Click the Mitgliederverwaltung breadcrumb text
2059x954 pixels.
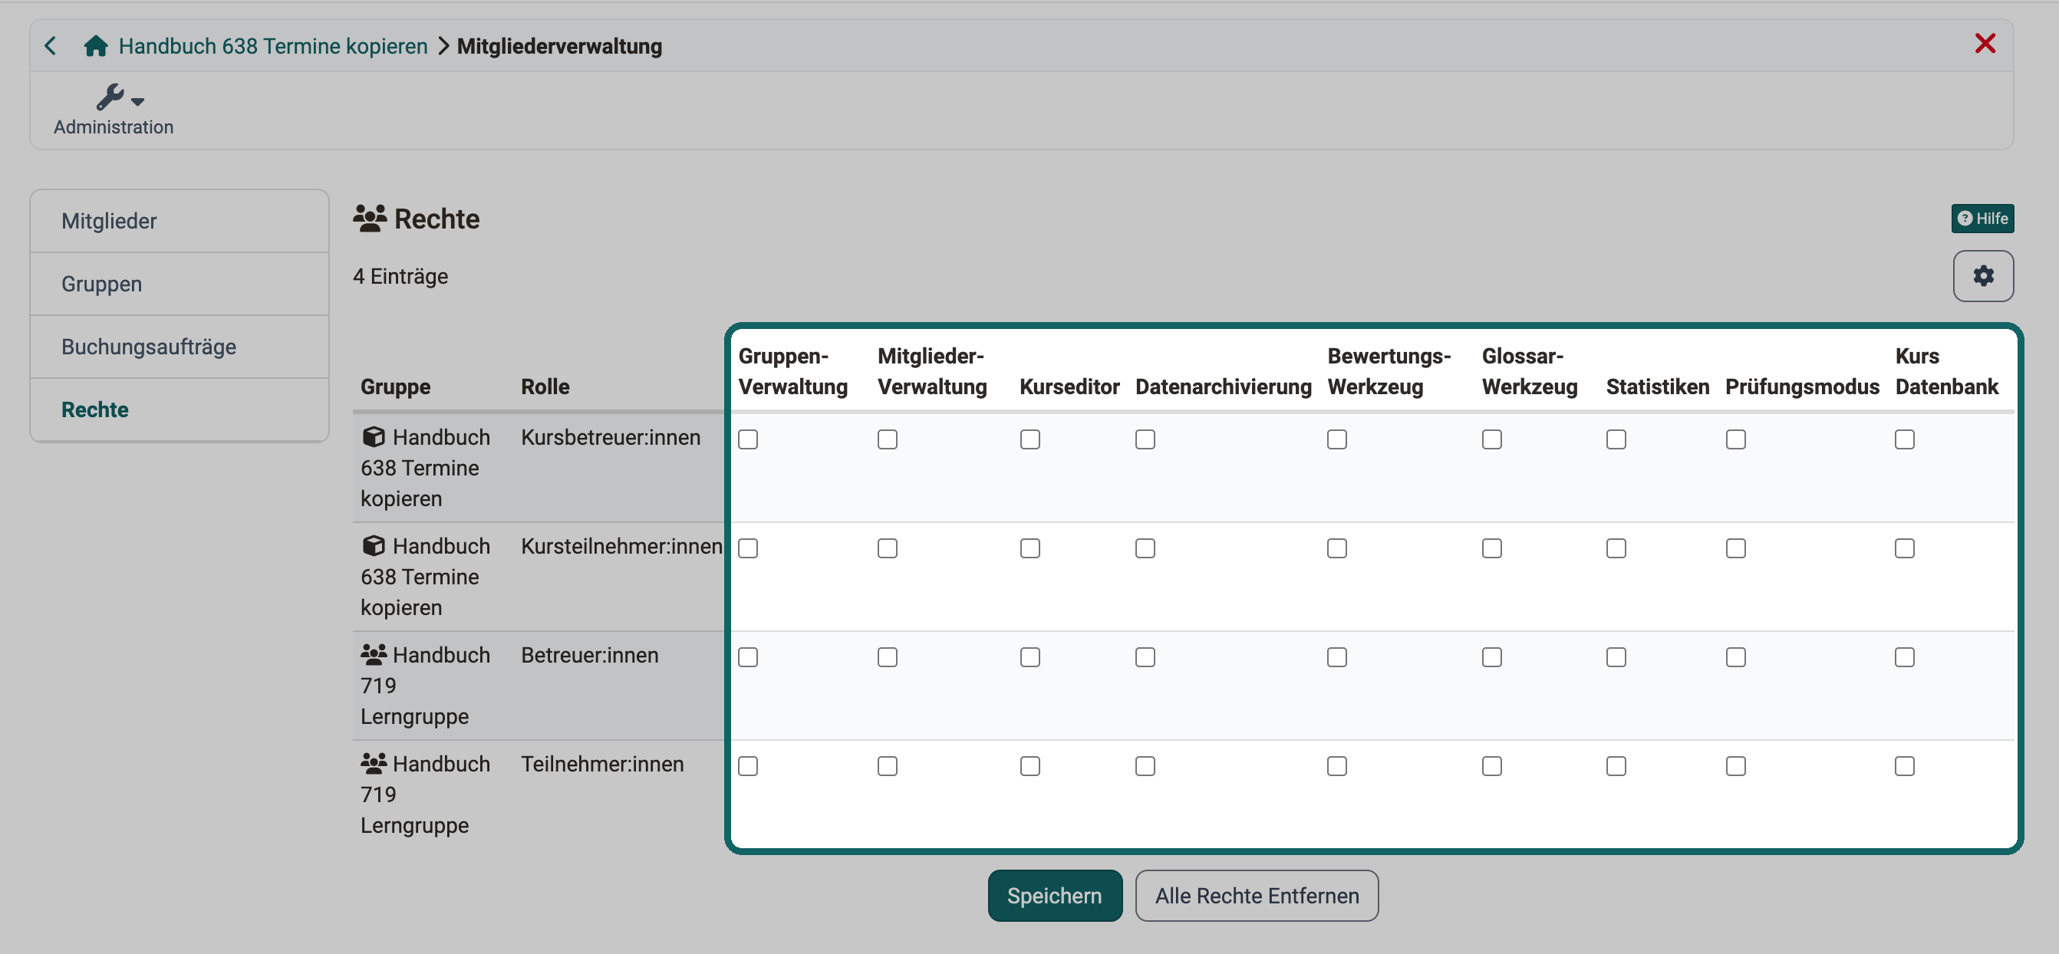click(559, 45)
